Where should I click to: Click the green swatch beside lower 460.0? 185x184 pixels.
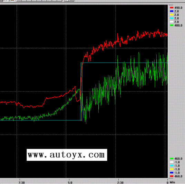172,158
